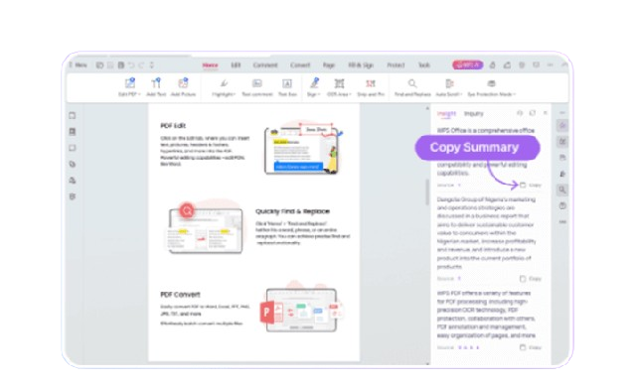Open the Comment tab

[x=265, y=65]
